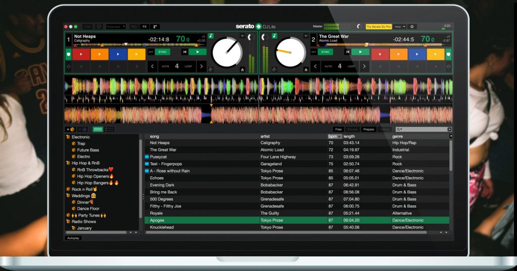Switch library to the green list view
This screenshot has width=517, height=271.
tap(97, 129)
